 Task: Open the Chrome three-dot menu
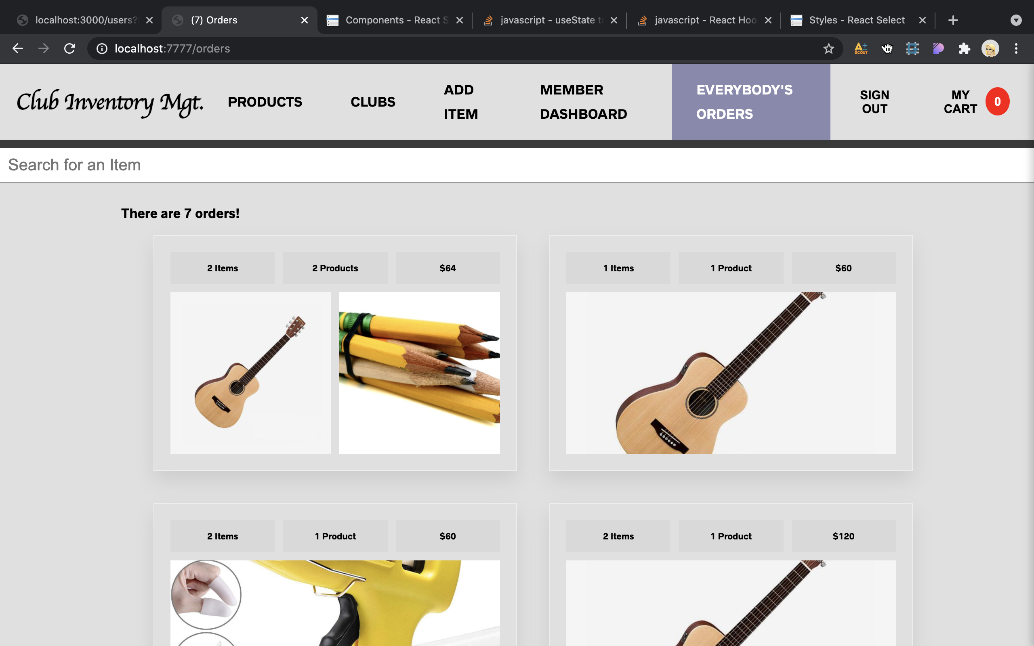point(1016,48)
